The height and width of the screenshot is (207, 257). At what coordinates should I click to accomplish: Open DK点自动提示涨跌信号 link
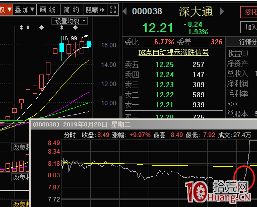(173, 52)
